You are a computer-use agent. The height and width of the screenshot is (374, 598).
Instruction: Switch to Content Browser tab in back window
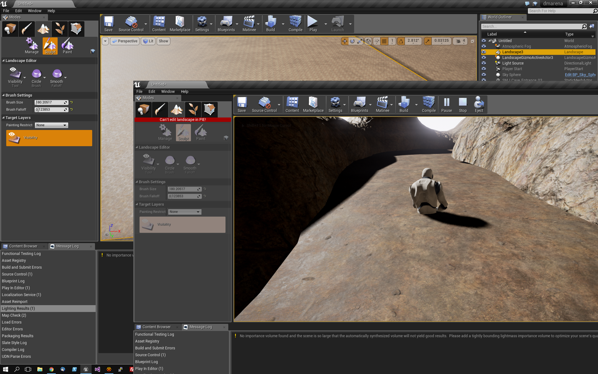tap(23, 246)
